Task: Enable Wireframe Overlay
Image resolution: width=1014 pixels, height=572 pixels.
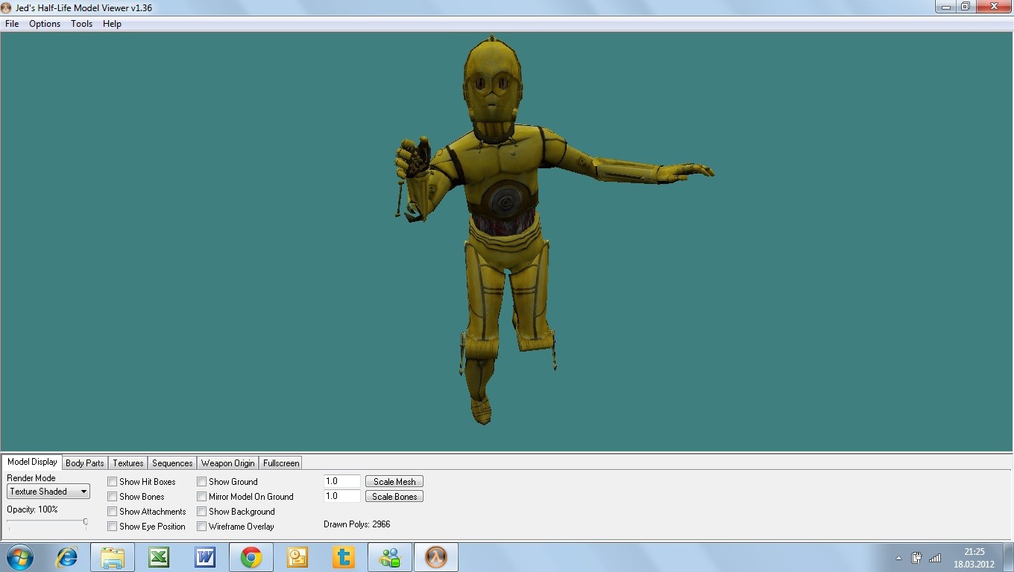Action: click(x=202, y=527)
